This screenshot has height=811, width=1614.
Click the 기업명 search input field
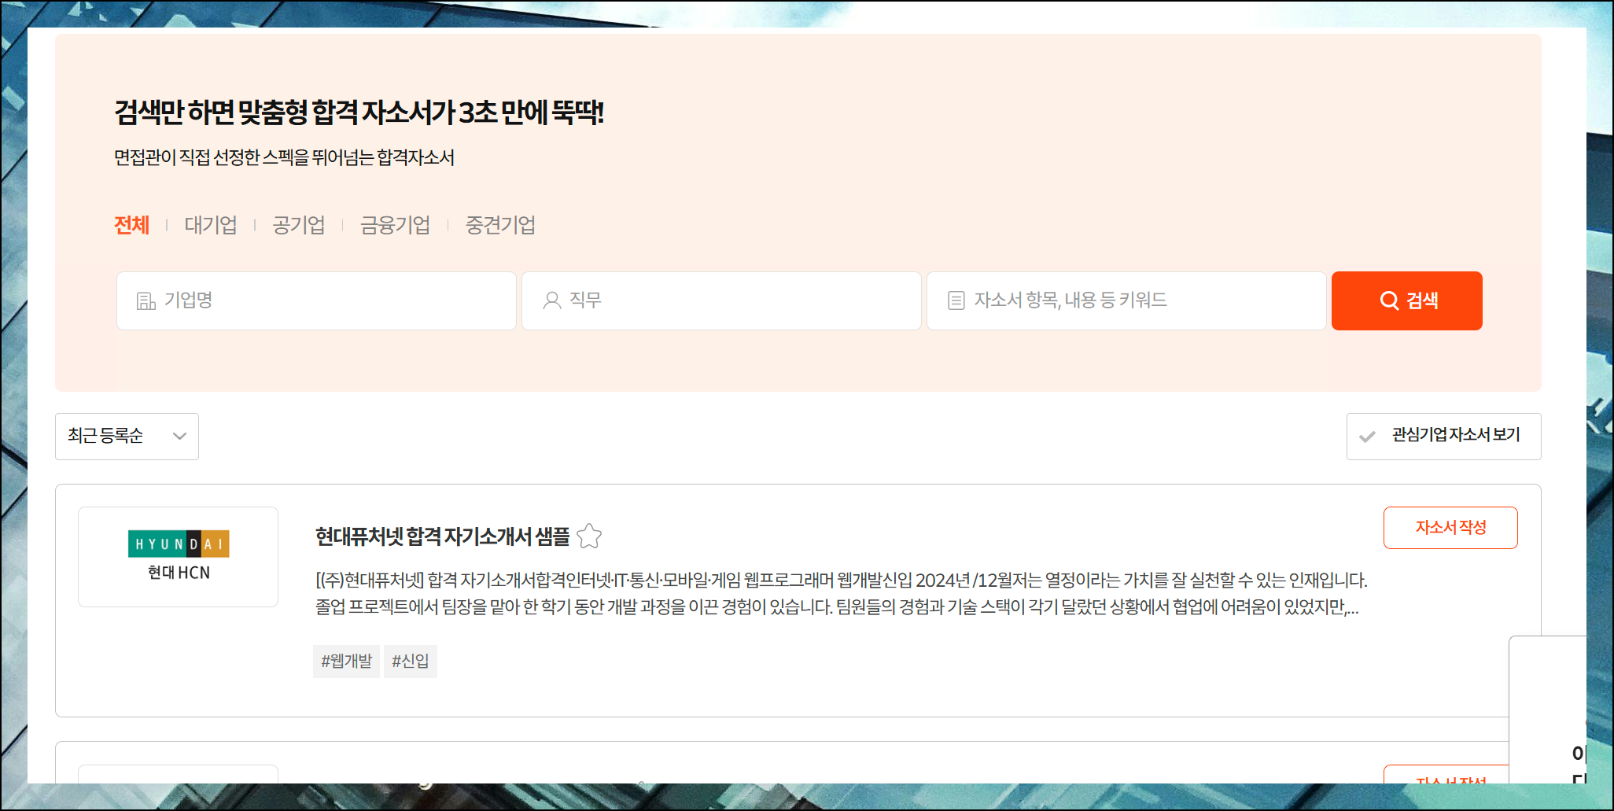[316, 300]
